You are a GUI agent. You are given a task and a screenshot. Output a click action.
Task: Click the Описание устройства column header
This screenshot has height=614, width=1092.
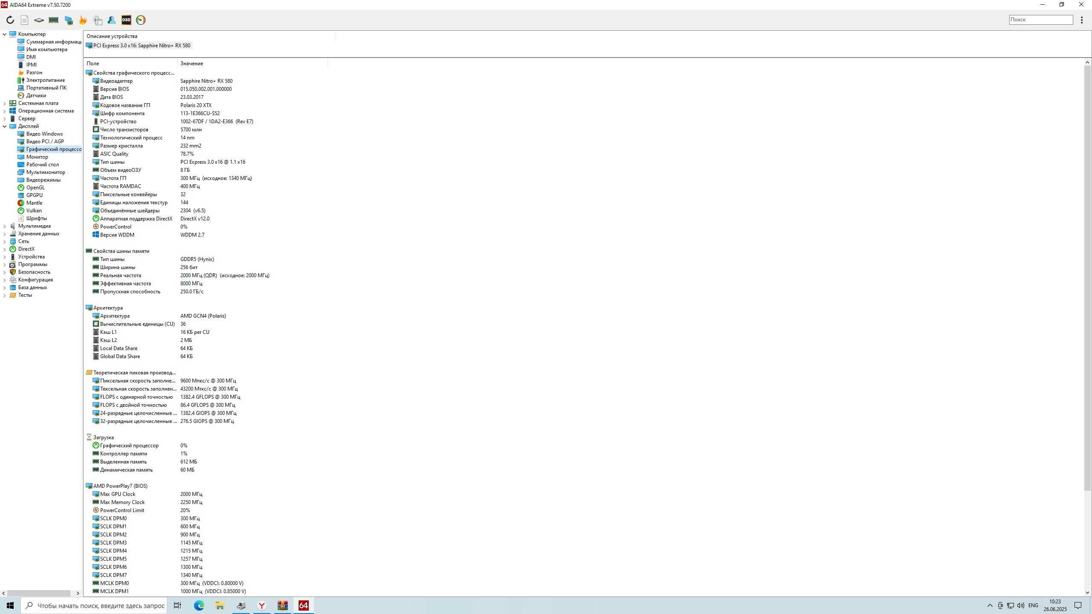209,36
